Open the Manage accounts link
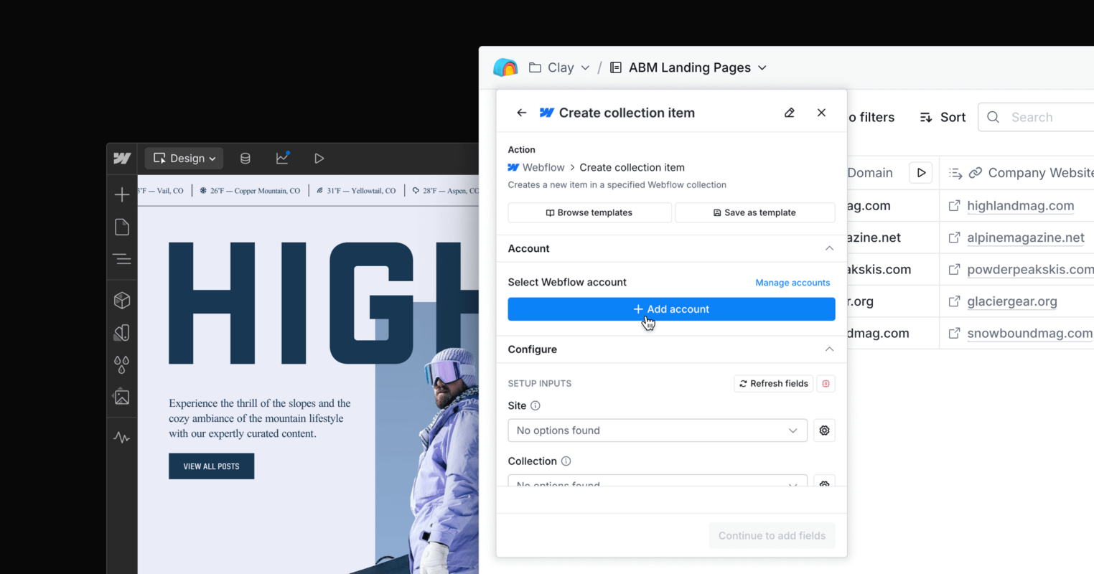Image resolution: width=1094 pixels, height=574 pixels. [793, 282]
